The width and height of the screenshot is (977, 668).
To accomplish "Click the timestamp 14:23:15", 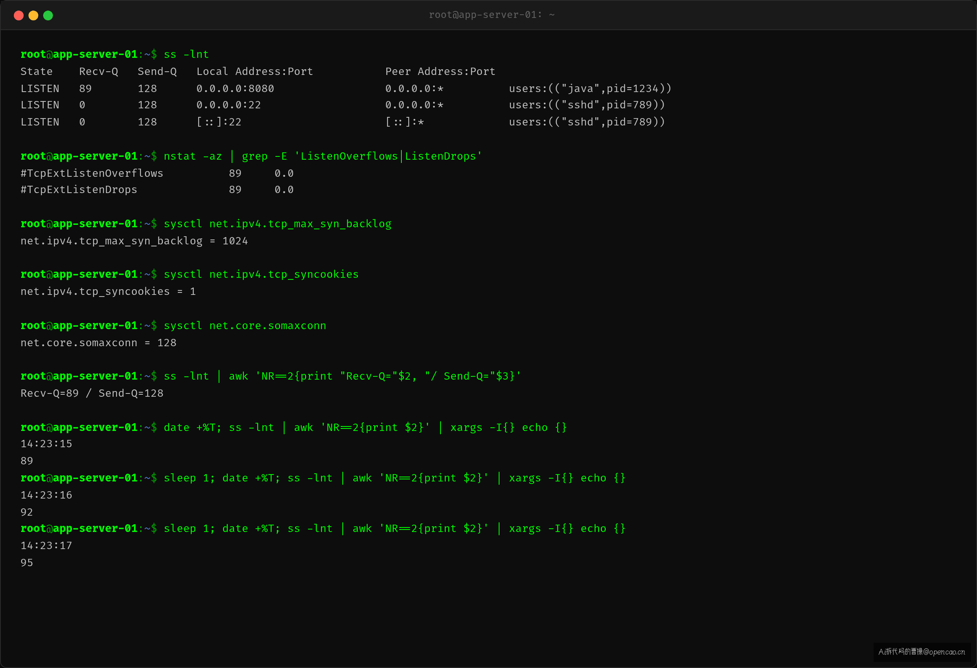I will (x=46, y=444).
